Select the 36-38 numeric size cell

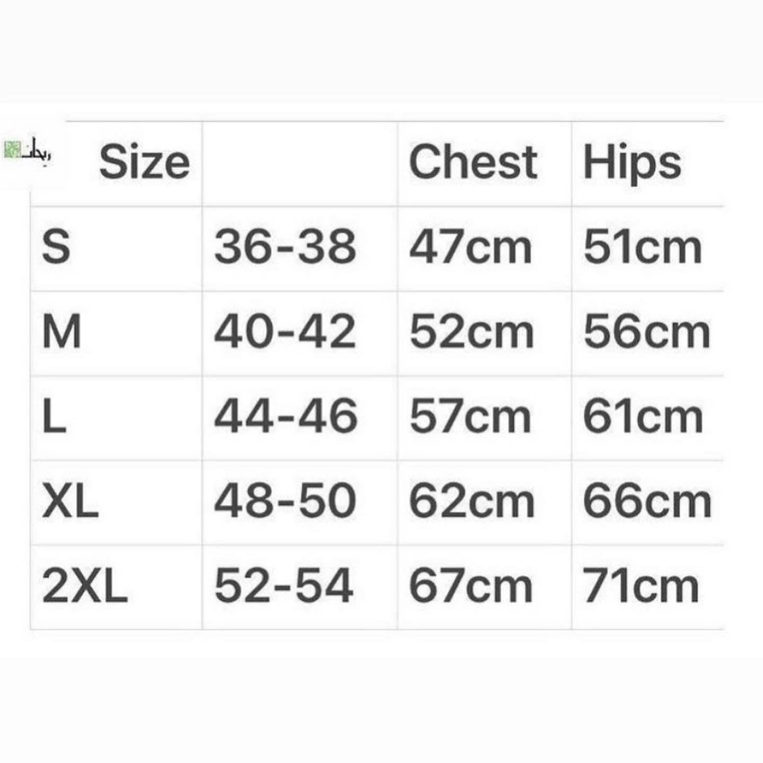click(285, 247)
